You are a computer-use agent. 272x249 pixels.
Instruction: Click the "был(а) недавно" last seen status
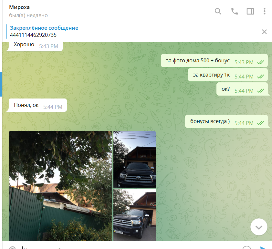(28, 15)
